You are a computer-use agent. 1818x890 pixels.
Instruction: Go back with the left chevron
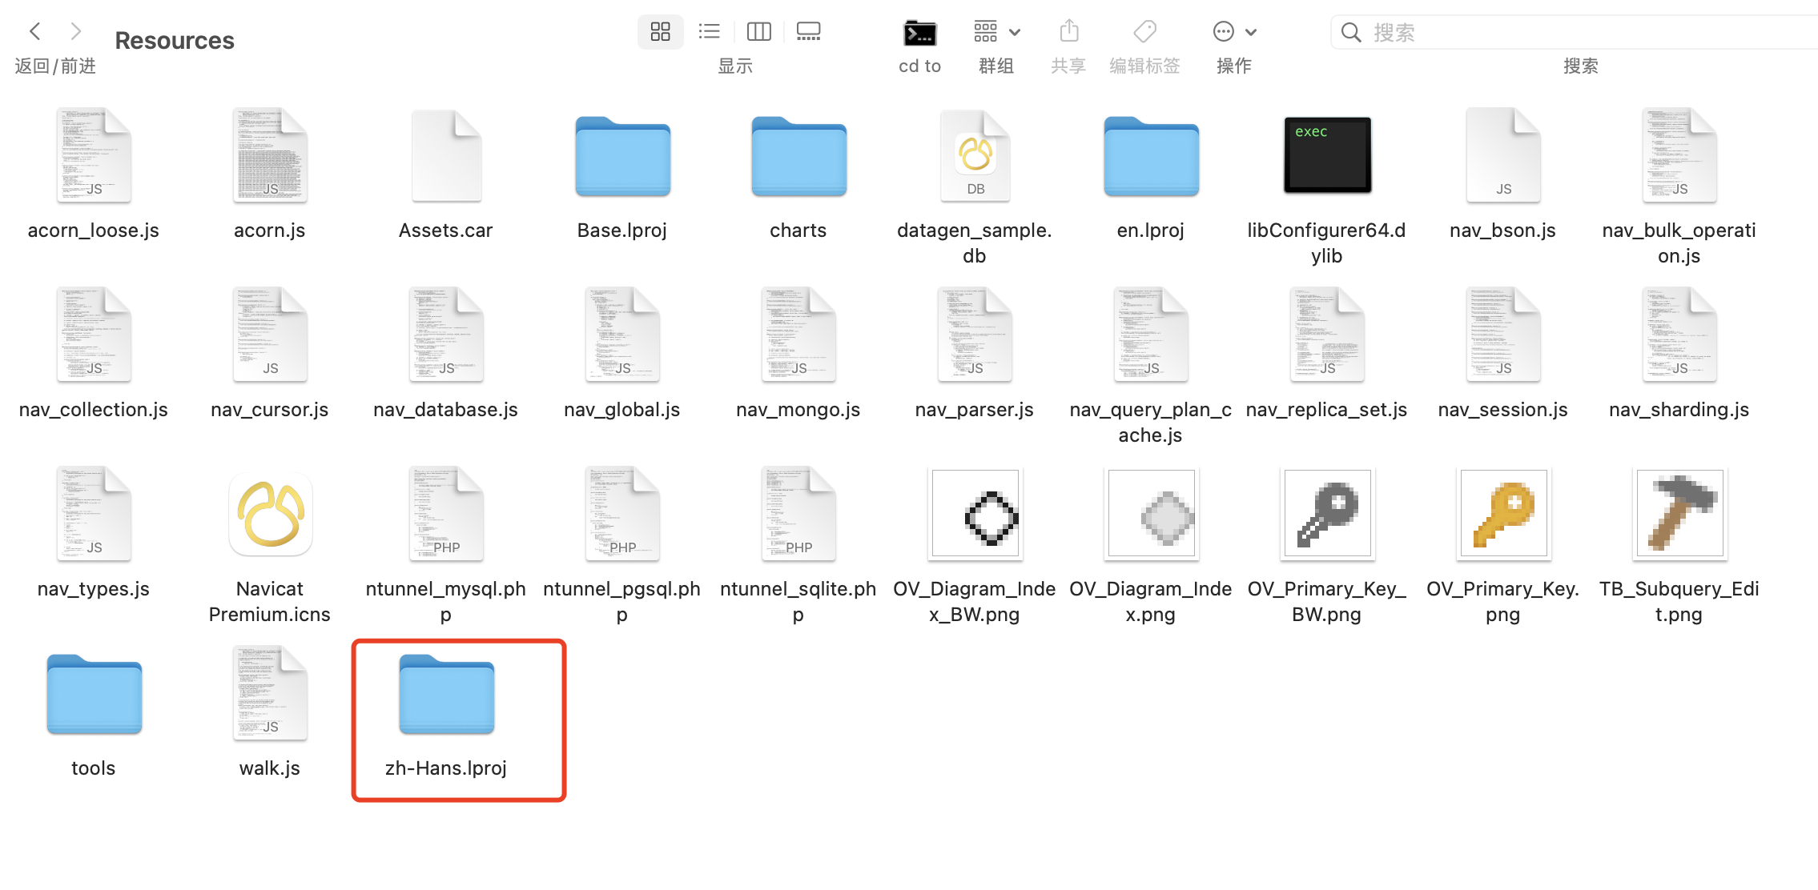click(x=34, y=31)
